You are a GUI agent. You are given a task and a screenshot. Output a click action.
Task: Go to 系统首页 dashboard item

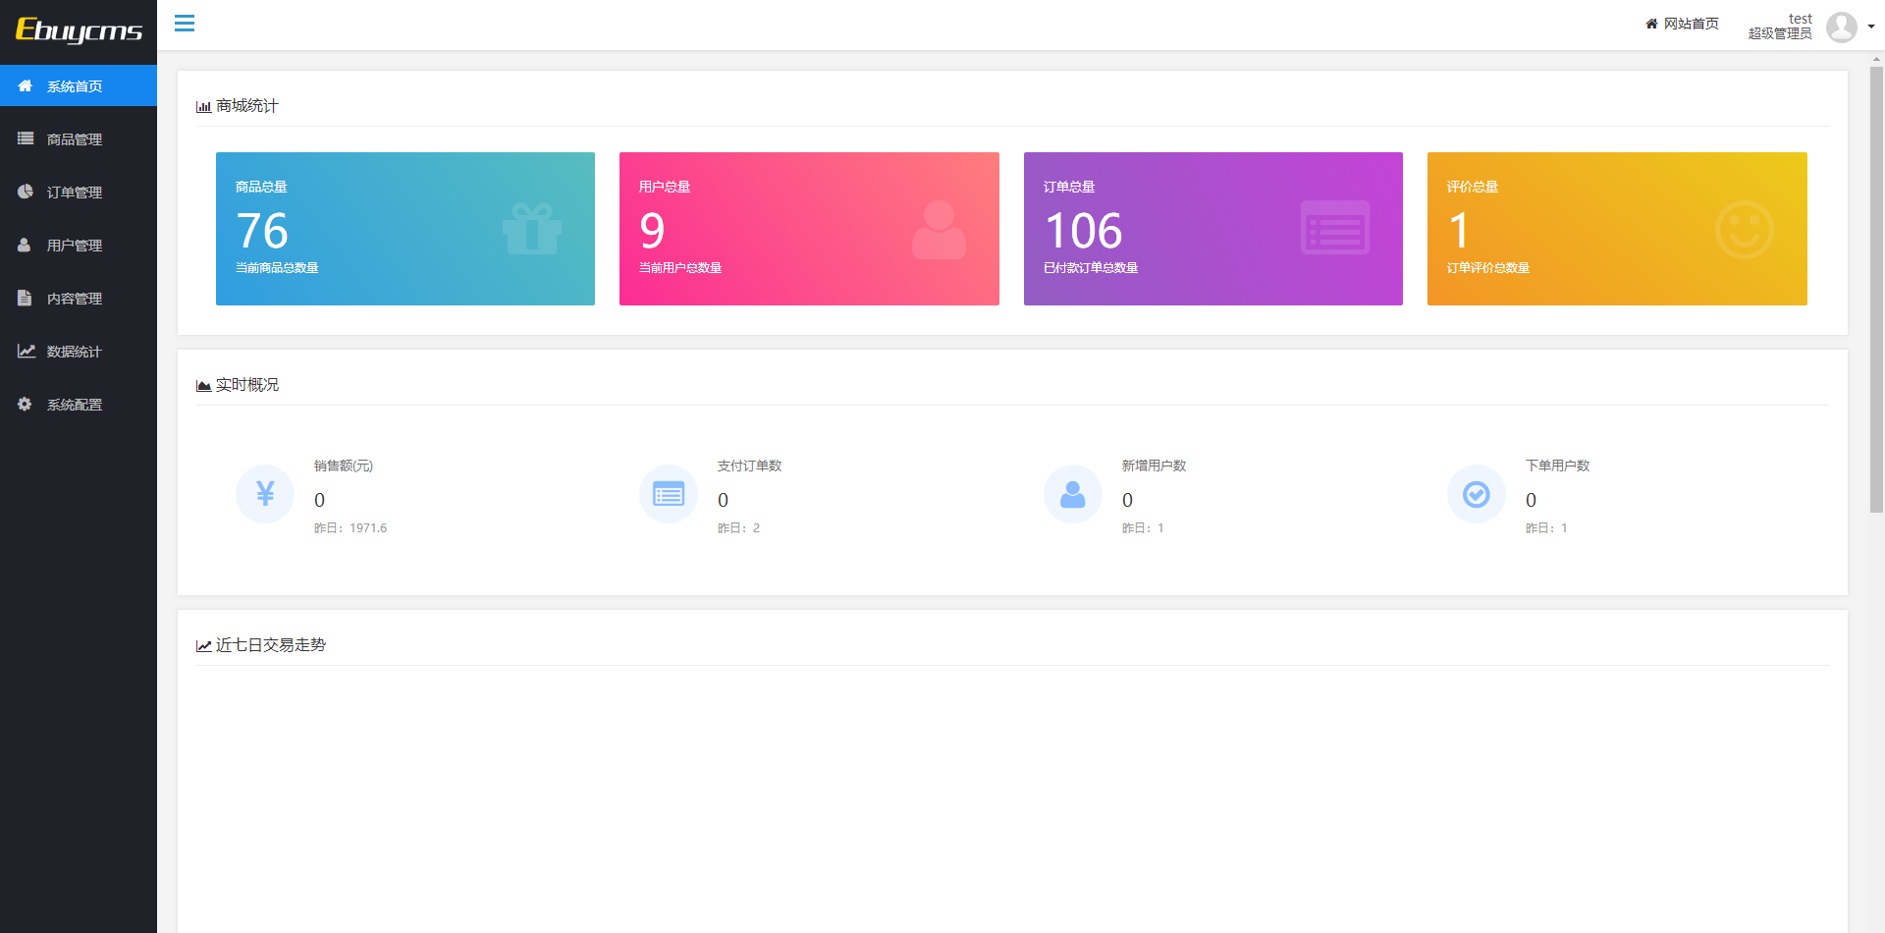tap(75, 86)
